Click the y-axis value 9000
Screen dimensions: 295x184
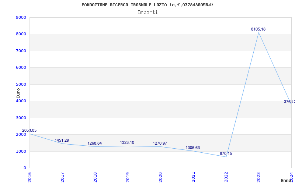[x=21, y=17]
